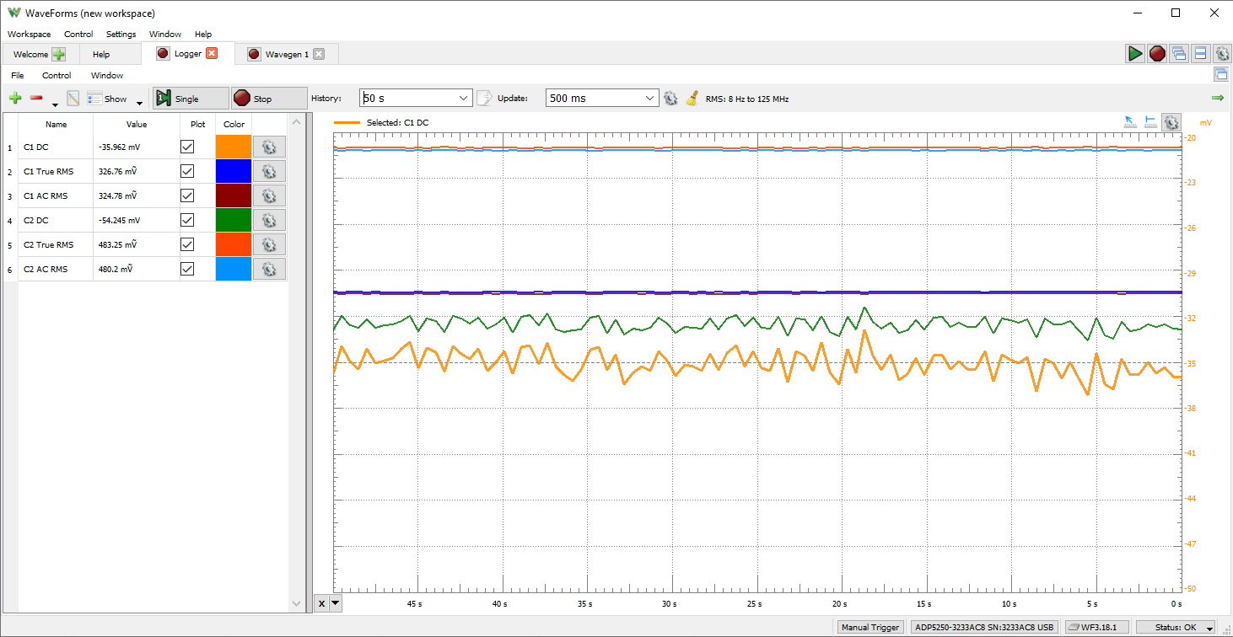Uncheck plot checkbox for C1 AC RMS
Screen dimensions: 1233x637
coord(187,195)
